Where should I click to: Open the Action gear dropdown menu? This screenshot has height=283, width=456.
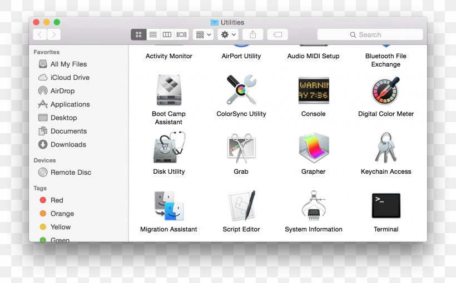click(228, 34)
